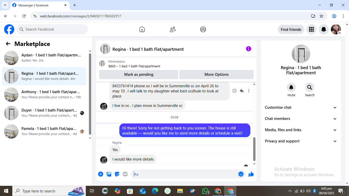The image size is (349, 196).
Task: Click Find friends button
Action: (x=291, y=29)
